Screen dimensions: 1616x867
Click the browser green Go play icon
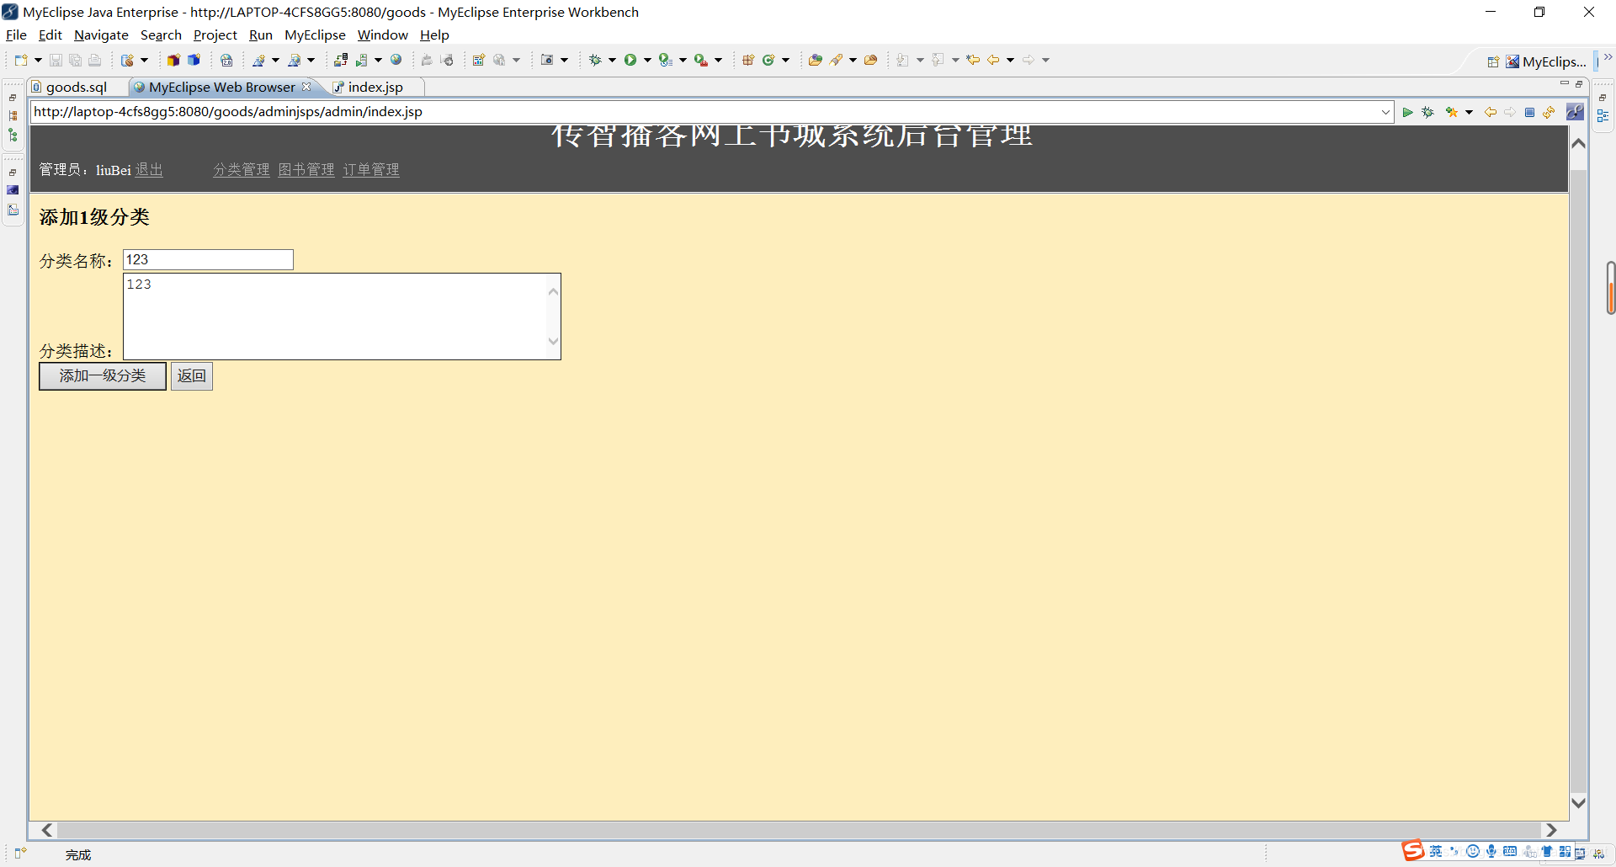click(x=1407, y=112)
